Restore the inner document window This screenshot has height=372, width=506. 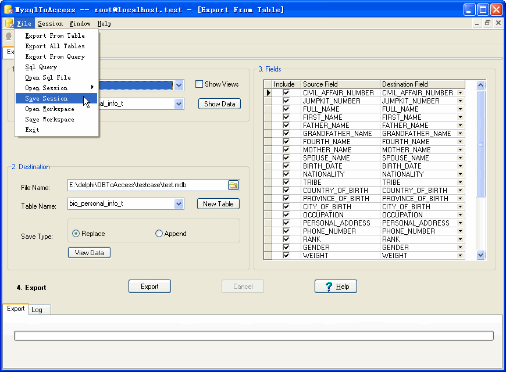[487, 23]
